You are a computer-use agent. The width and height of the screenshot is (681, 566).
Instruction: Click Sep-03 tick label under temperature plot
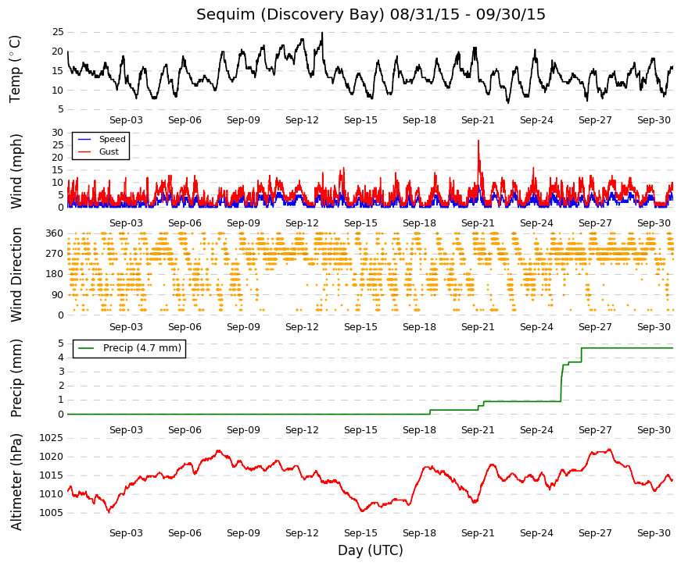point(126,120)
